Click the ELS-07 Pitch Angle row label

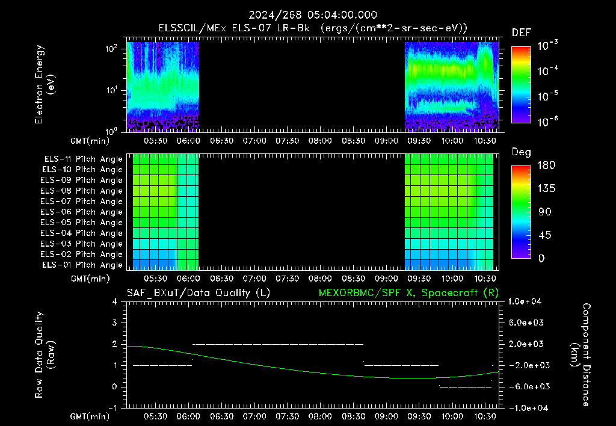pos(82,201)
